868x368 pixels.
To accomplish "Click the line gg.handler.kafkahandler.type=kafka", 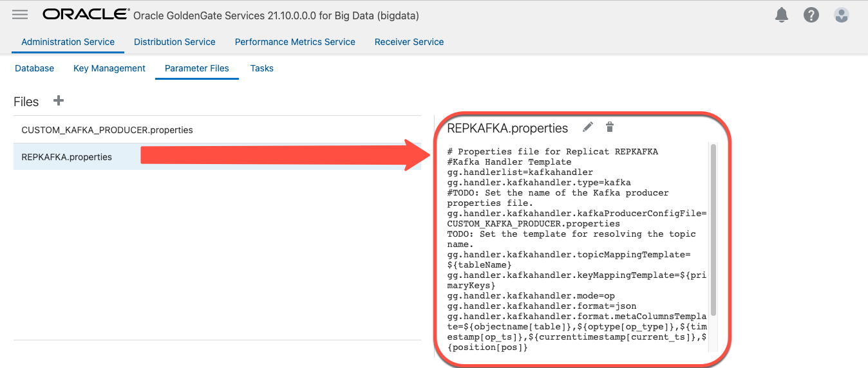I will (539, 183).
